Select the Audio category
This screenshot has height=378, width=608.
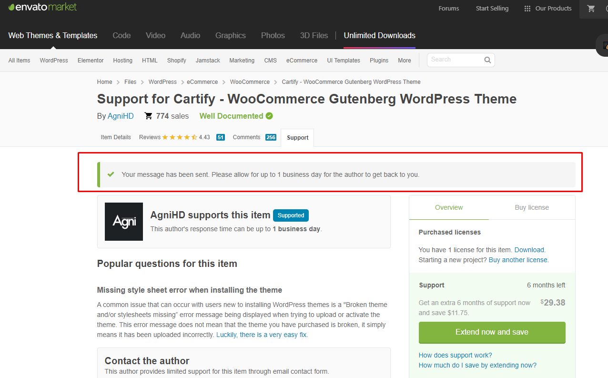190,35
